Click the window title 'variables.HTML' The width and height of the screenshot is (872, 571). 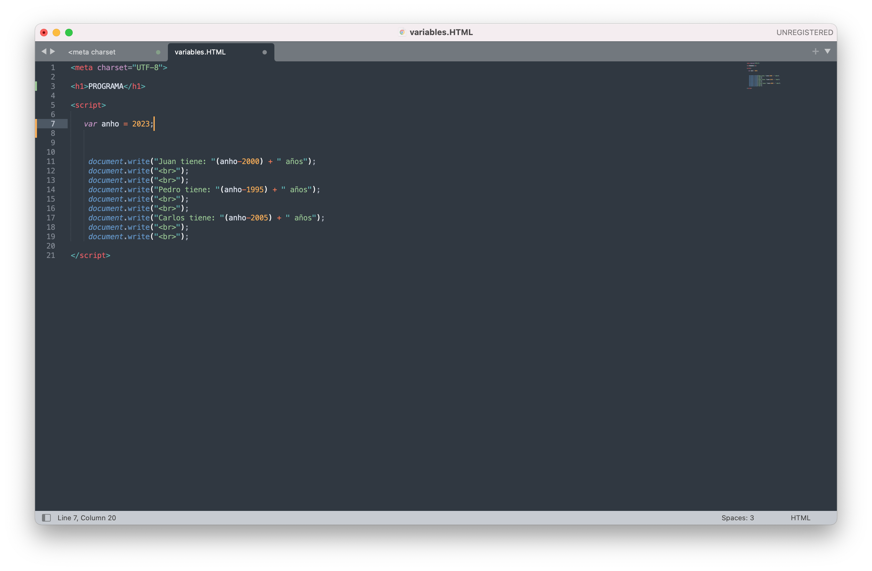(441, 32)
